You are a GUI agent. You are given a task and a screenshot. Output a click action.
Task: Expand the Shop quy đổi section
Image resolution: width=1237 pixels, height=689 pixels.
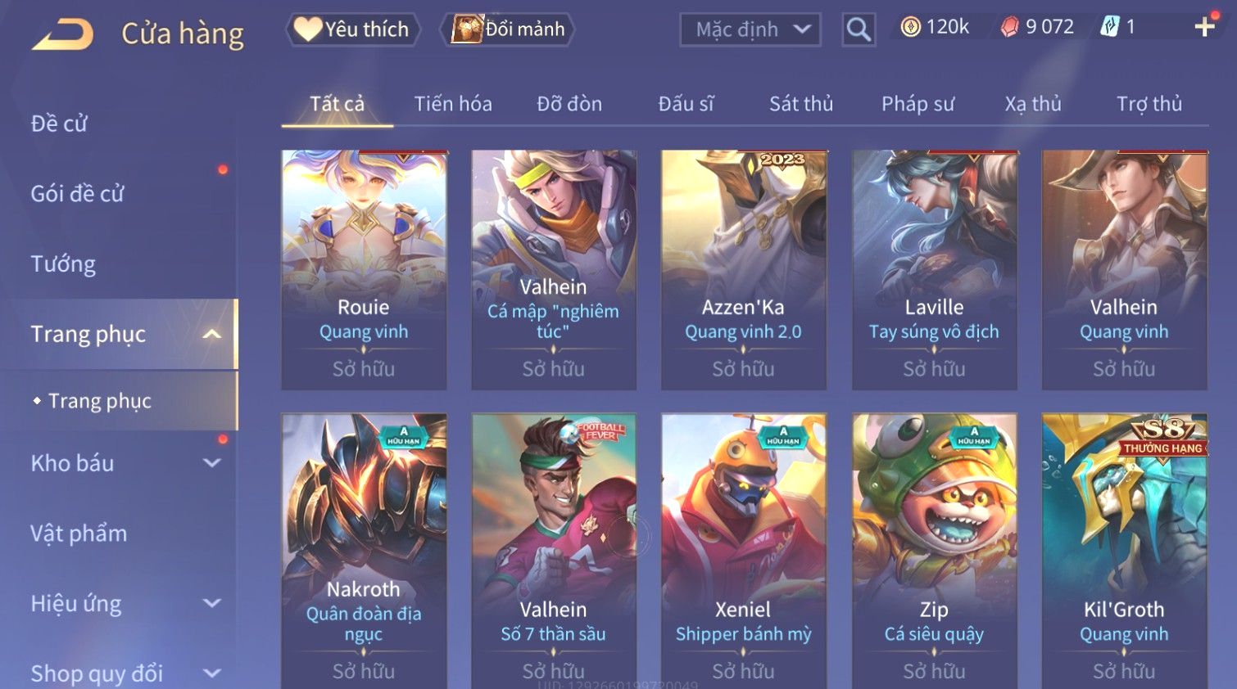[212, 673]
